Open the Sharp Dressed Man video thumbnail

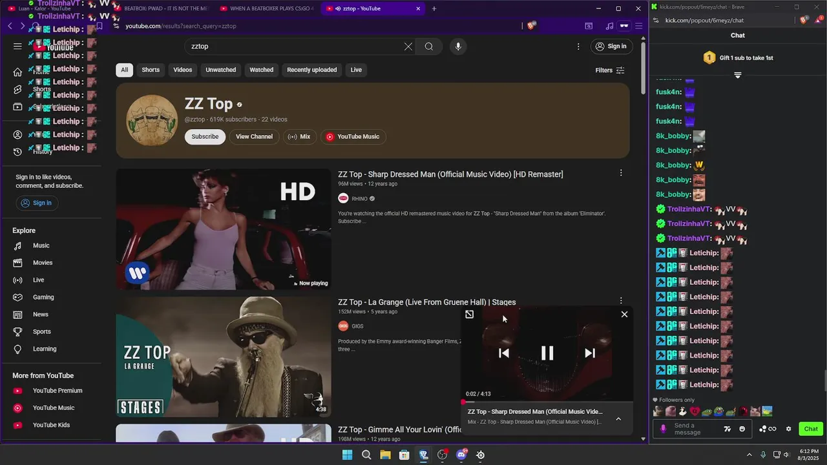click(x=224, y=229)
